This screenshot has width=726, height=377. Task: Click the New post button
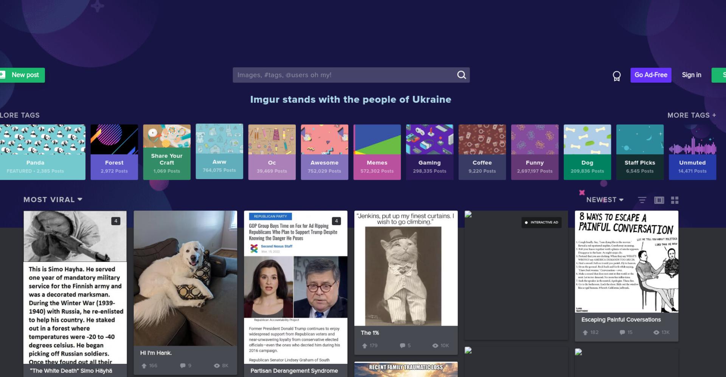(22, 75)
